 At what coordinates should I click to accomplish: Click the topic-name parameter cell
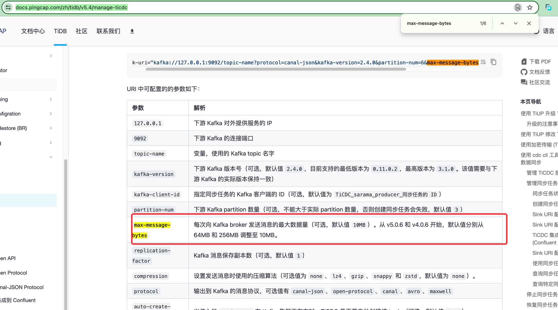click(x=158, y=154)
